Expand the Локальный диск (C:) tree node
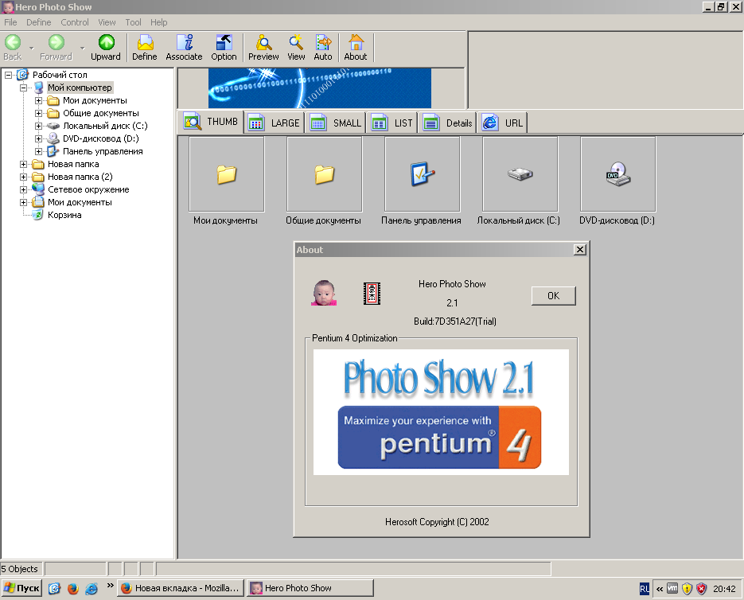This screenshot has width=744, height=600. 39,126
